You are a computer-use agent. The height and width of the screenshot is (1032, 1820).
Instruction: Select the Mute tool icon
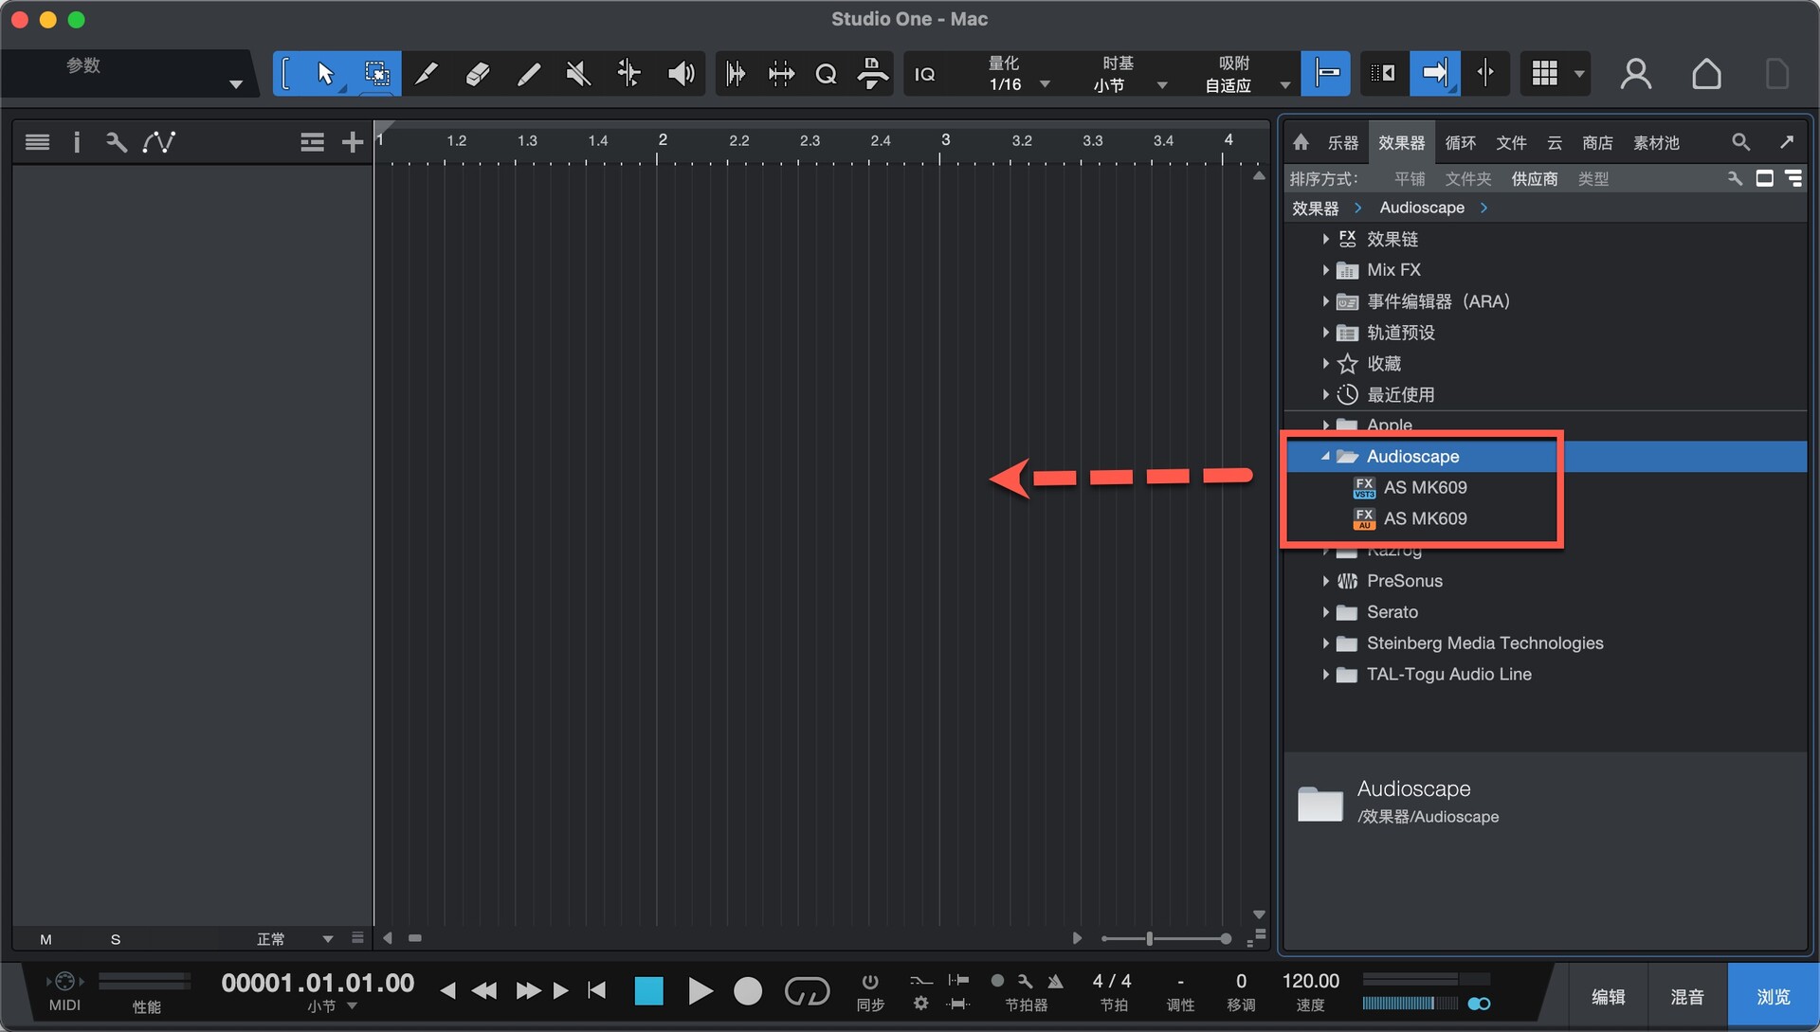577,73
